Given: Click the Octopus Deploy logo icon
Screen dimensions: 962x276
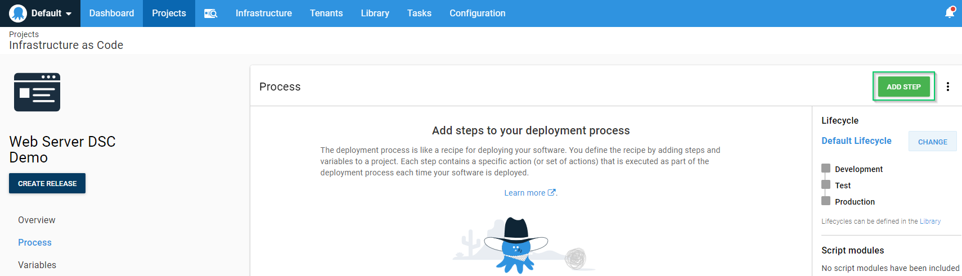Looking at the screenshot, I should [x=18, y=13].
